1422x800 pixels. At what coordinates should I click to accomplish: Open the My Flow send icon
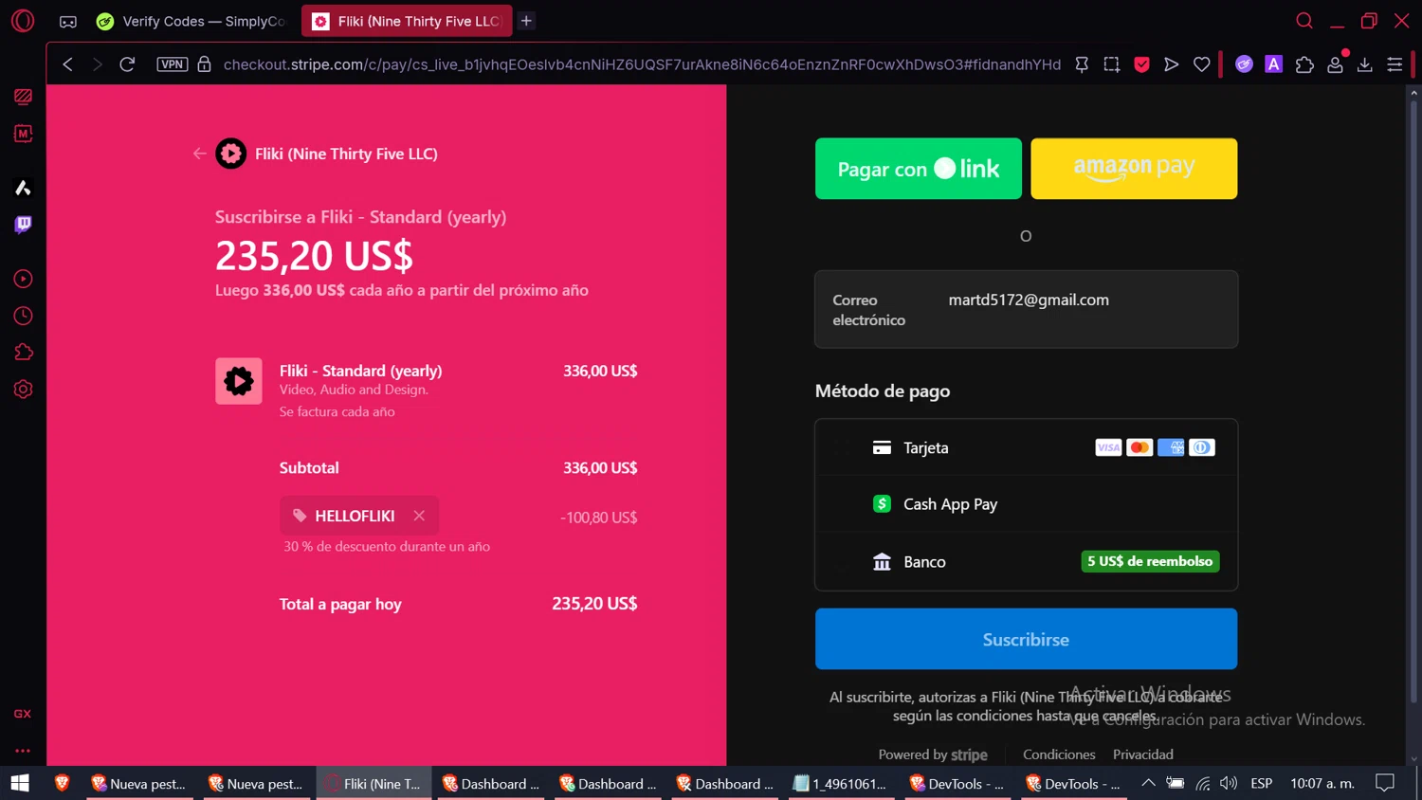click(x=1172, y=64)
